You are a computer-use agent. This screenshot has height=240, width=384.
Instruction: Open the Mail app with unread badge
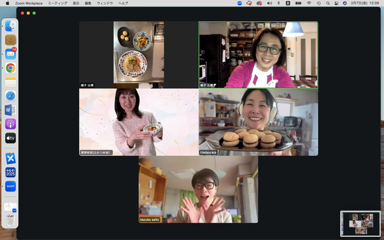pyautogui.click(x=10, y=54)
